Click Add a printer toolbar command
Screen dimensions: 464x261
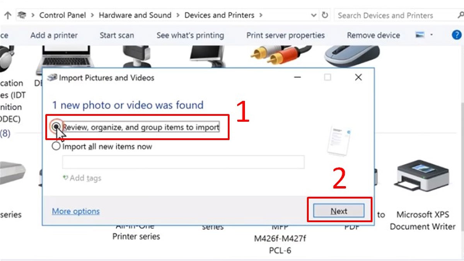(54, 35)
